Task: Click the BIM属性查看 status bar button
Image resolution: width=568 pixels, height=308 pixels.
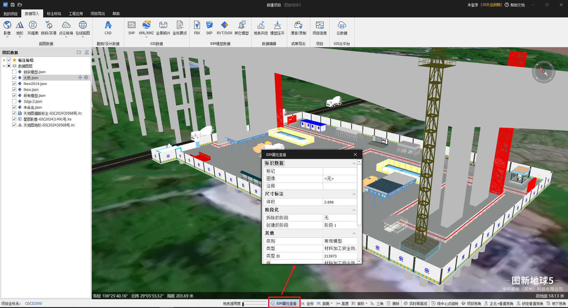Action: (x=284, y=303)
